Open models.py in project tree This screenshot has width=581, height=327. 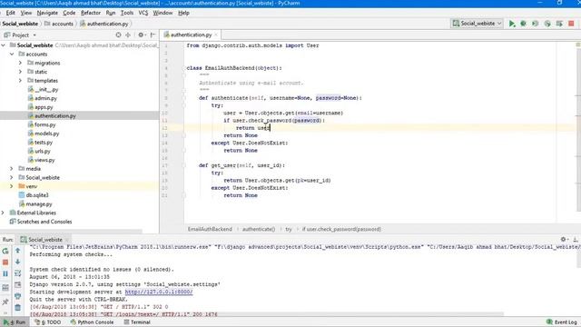pos(44,134)
